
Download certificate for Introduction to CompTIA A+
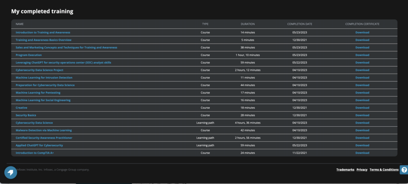(x=362, y=153)
